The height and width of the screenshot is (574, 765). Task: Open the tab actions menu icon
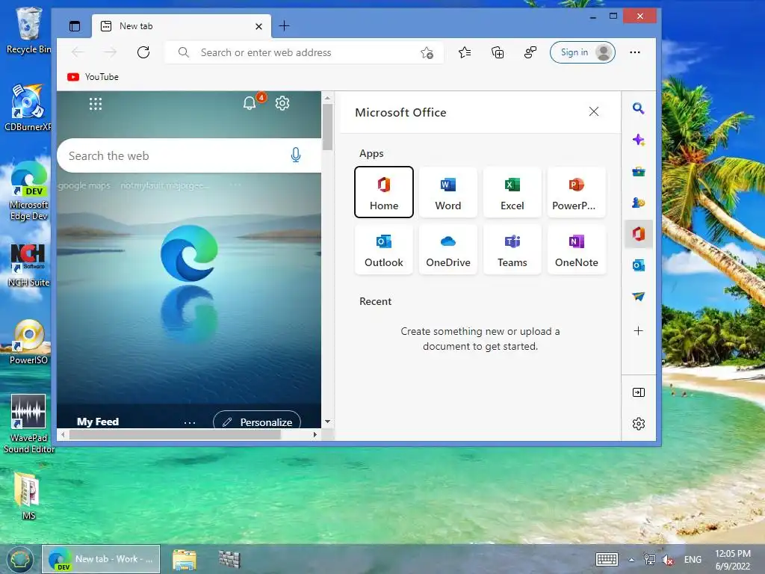pos(74,26)
